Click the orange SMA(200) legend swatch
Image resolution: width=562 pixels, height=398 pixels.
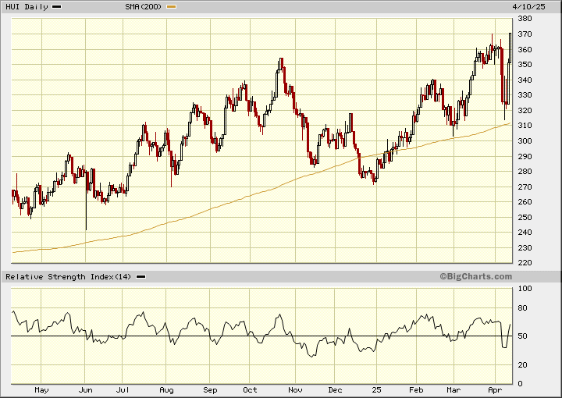[x=172, y=7]
